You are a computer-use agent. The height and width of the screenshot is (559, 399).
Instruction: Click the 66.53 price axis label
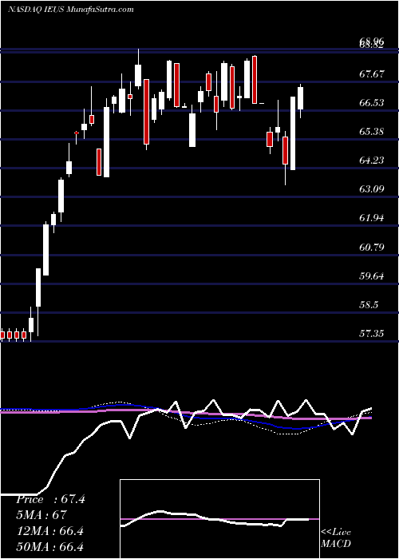(x=372, y=103)
